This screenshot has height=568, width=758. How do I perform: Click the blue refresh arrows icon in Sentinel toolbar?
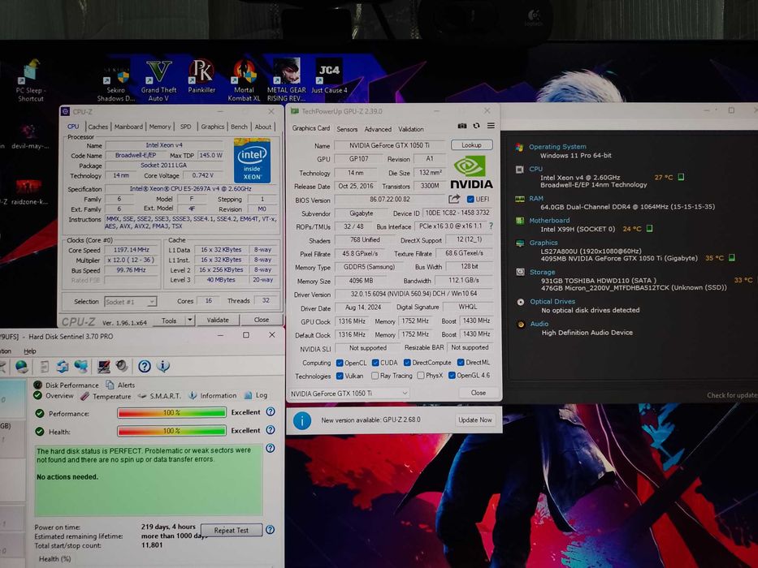[x=63, y=367]
